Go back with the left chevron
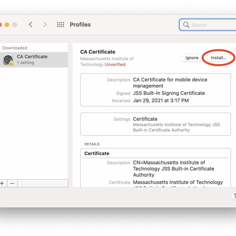236x236 pixels. 31,25
